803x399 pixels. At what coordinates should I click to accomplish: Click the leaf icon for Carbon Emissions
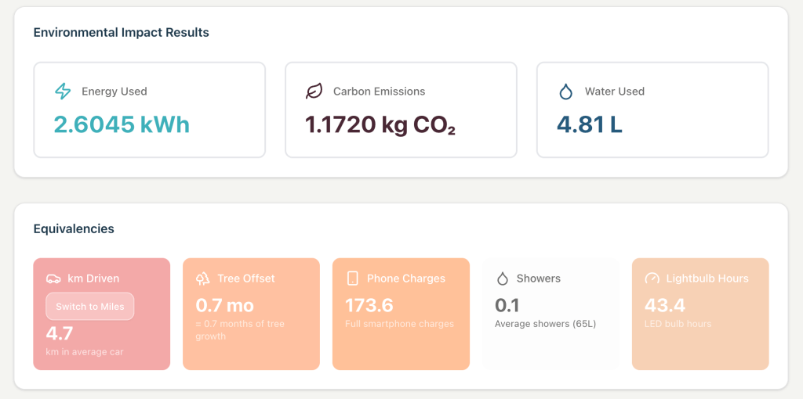[314, 92]
